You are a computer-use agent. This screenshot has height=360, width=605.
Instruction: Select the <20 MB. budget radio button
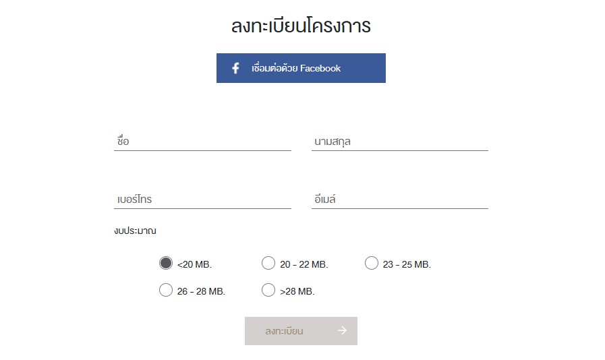point(166,263)
